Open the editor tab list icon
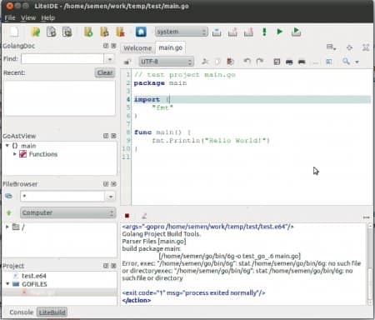 tap(331, 47)
